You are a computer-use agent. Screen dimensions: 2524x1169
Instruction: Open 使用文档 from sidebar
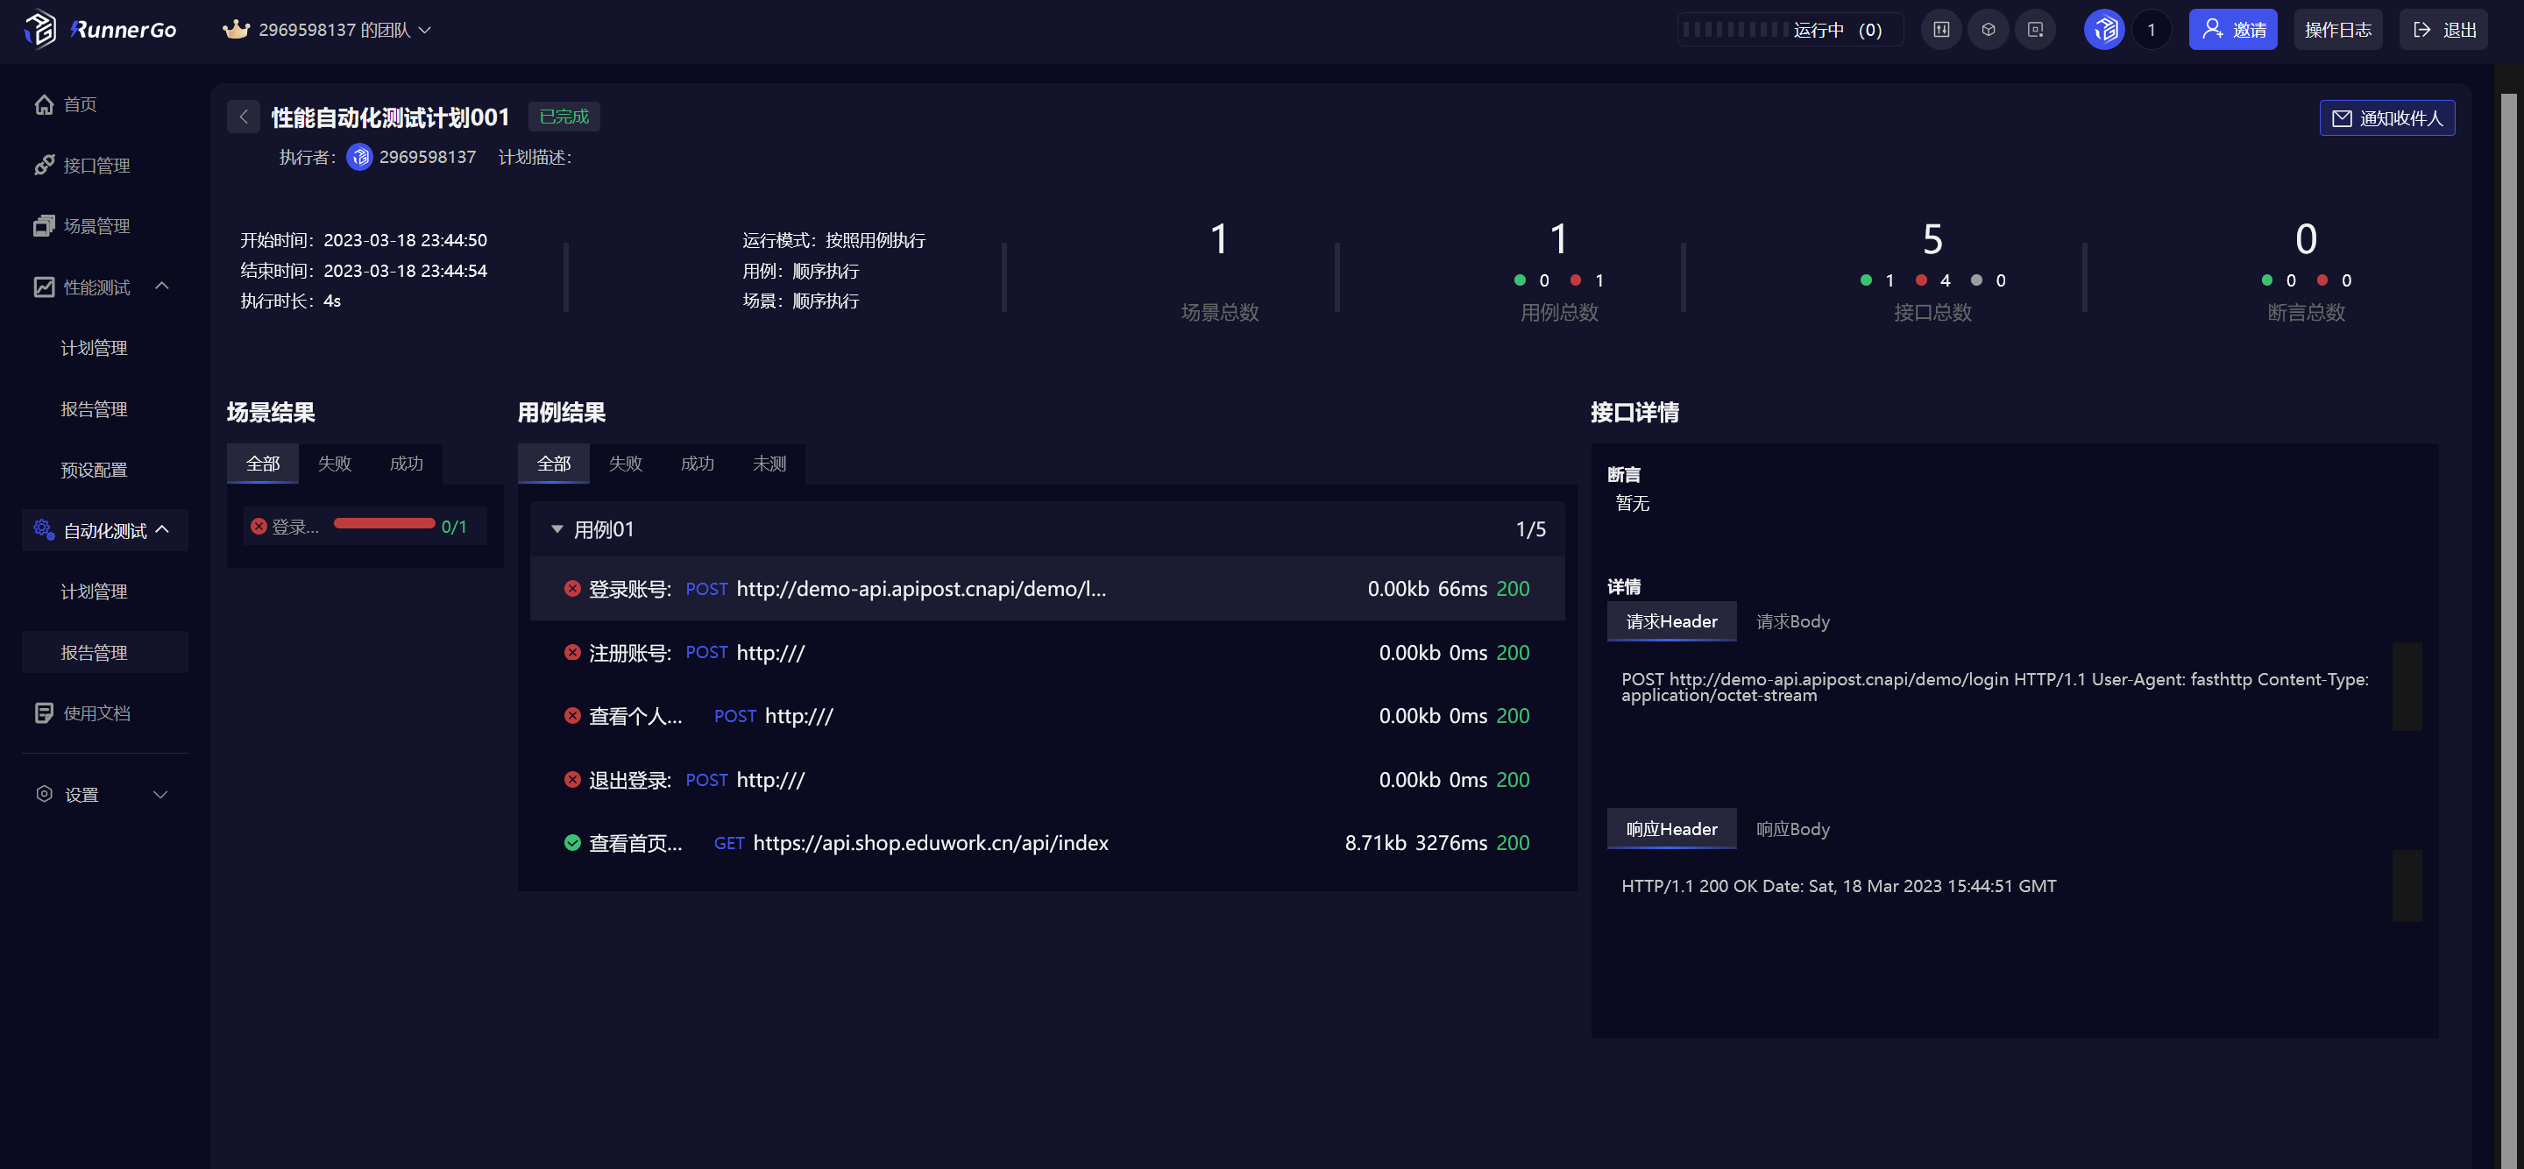point(95,712)
